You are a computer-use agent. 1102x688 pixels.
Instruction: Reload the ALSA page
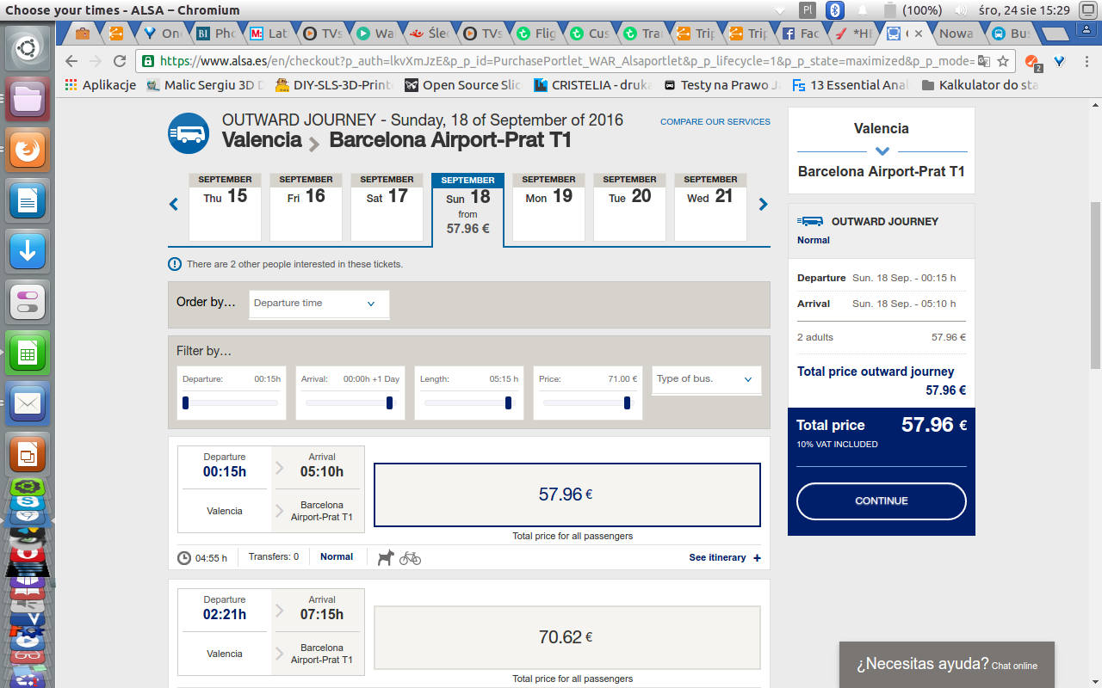pyautogui.click(x=120, y=61)
